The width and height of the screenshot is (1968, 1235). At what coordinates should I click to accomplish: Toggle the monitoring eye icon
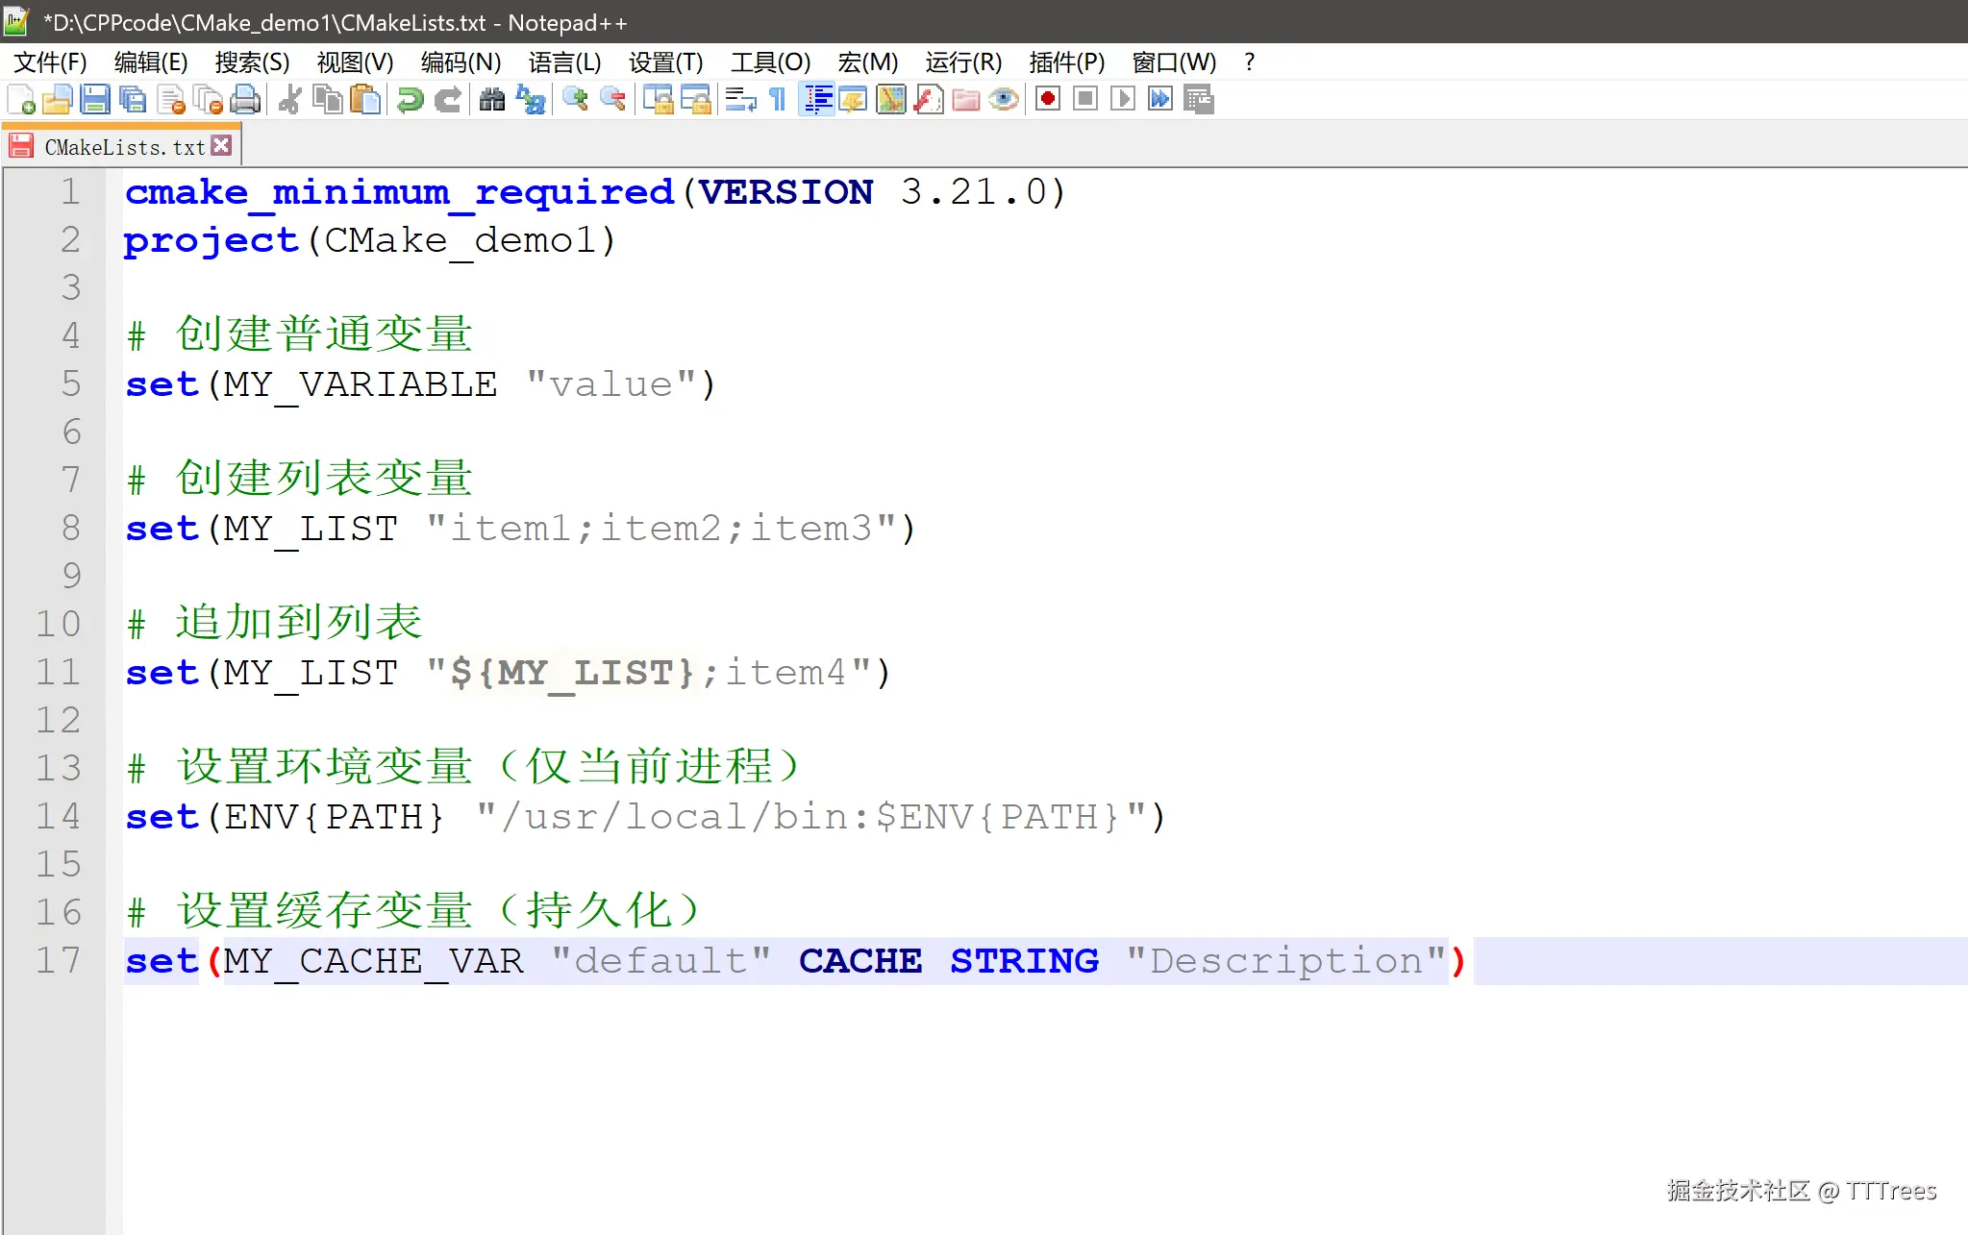click(x=1004, y=100)
